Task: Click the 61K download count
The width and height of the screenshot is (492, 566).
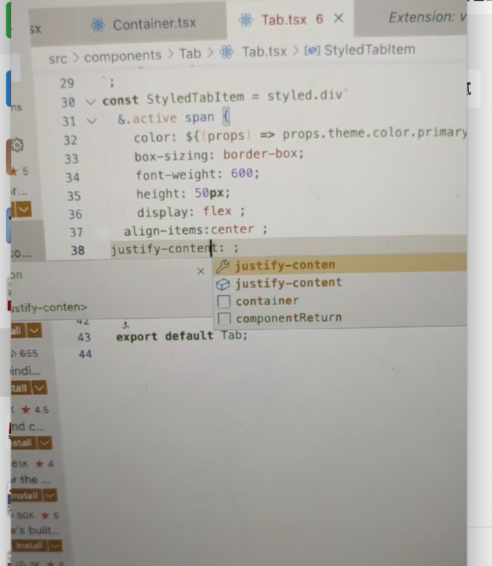Action: coord(20,464)
